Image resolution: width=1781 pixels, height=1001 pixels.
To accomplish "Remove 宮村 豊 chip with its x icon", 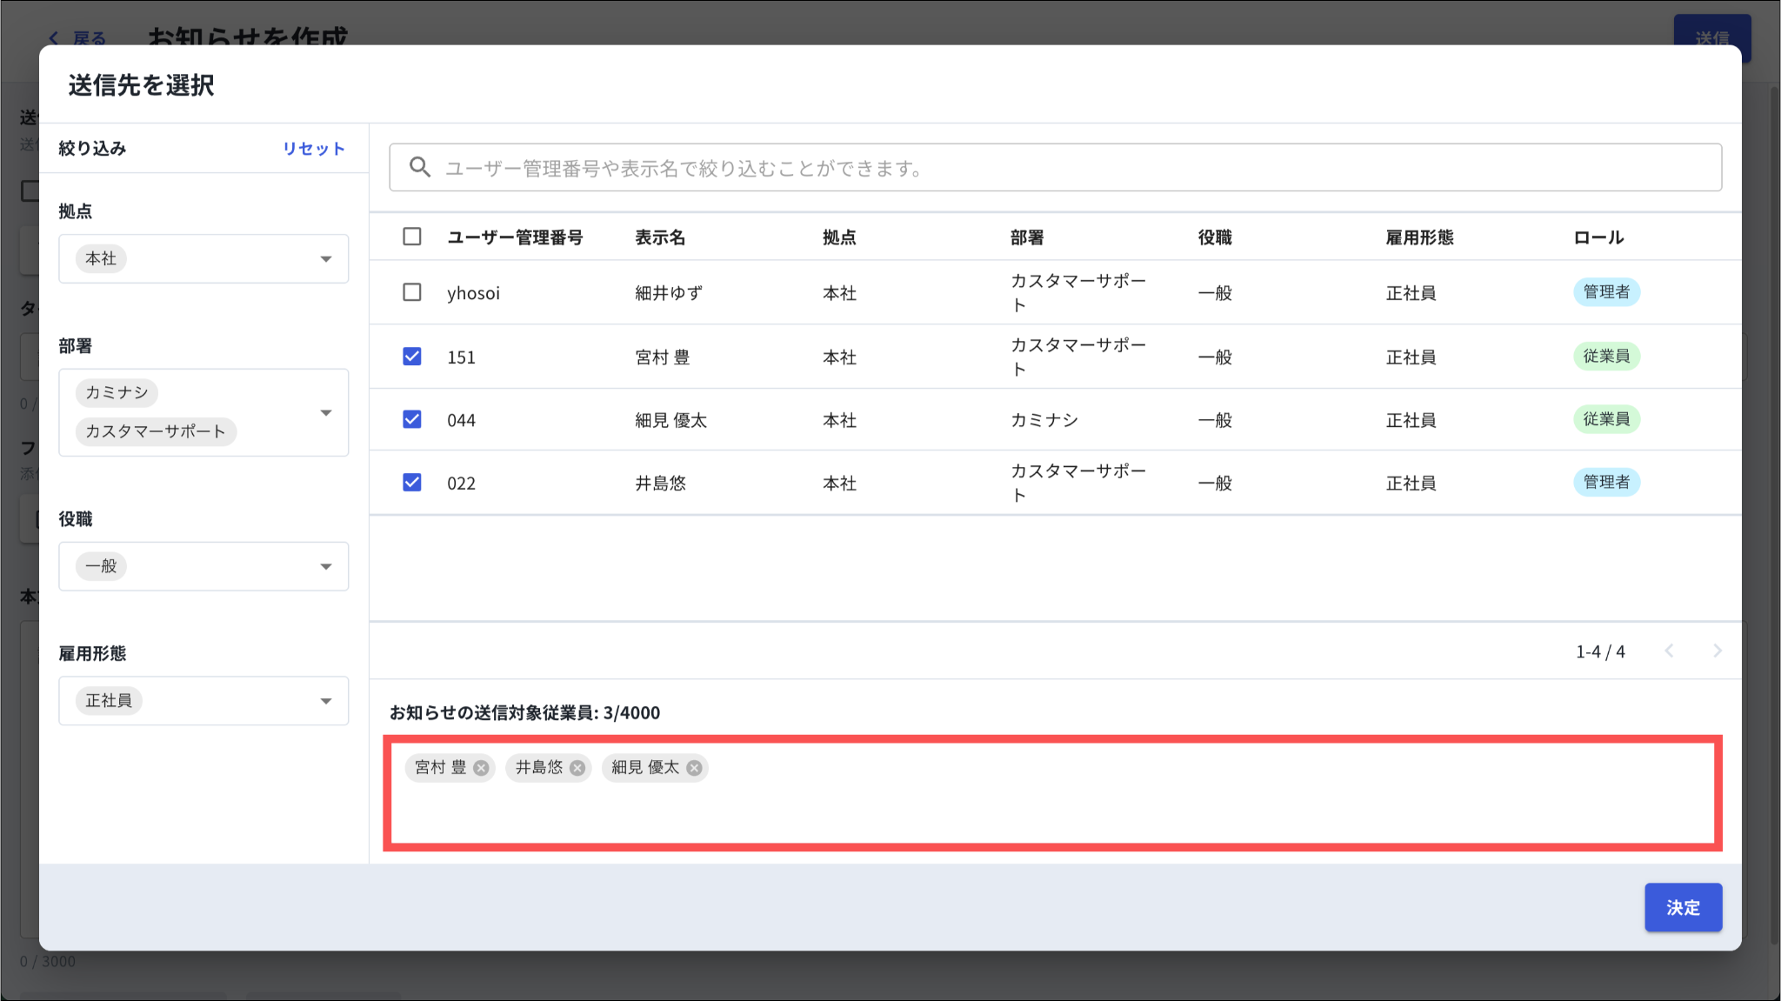I will click(x=481, y=768).
